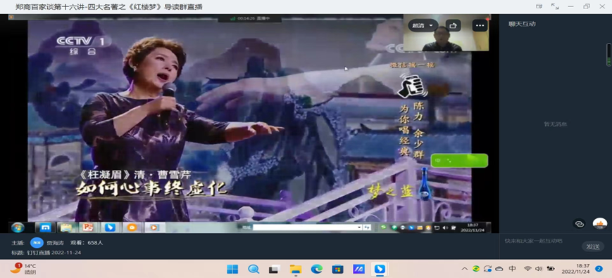Open the volume control in system tray
The width and height of the screenshot is (612, 278).
click(x=539, y=269)
